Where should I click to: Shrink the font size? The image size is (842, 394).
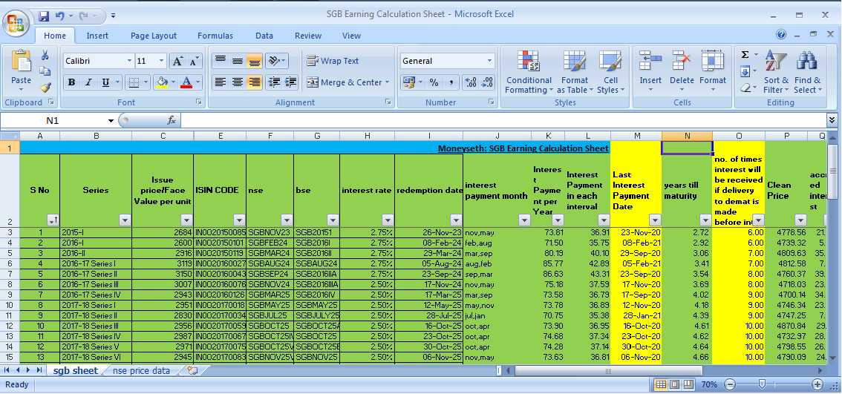(194, 61)
